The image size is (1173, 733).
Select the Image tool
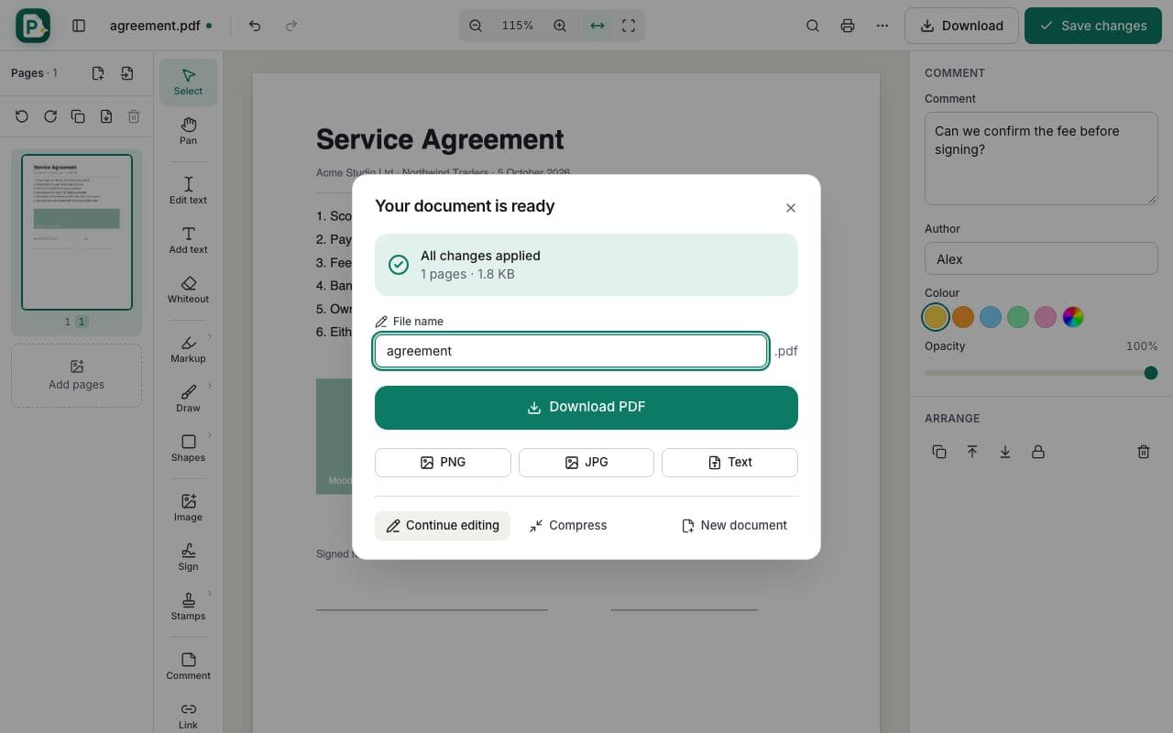[188, 507]
